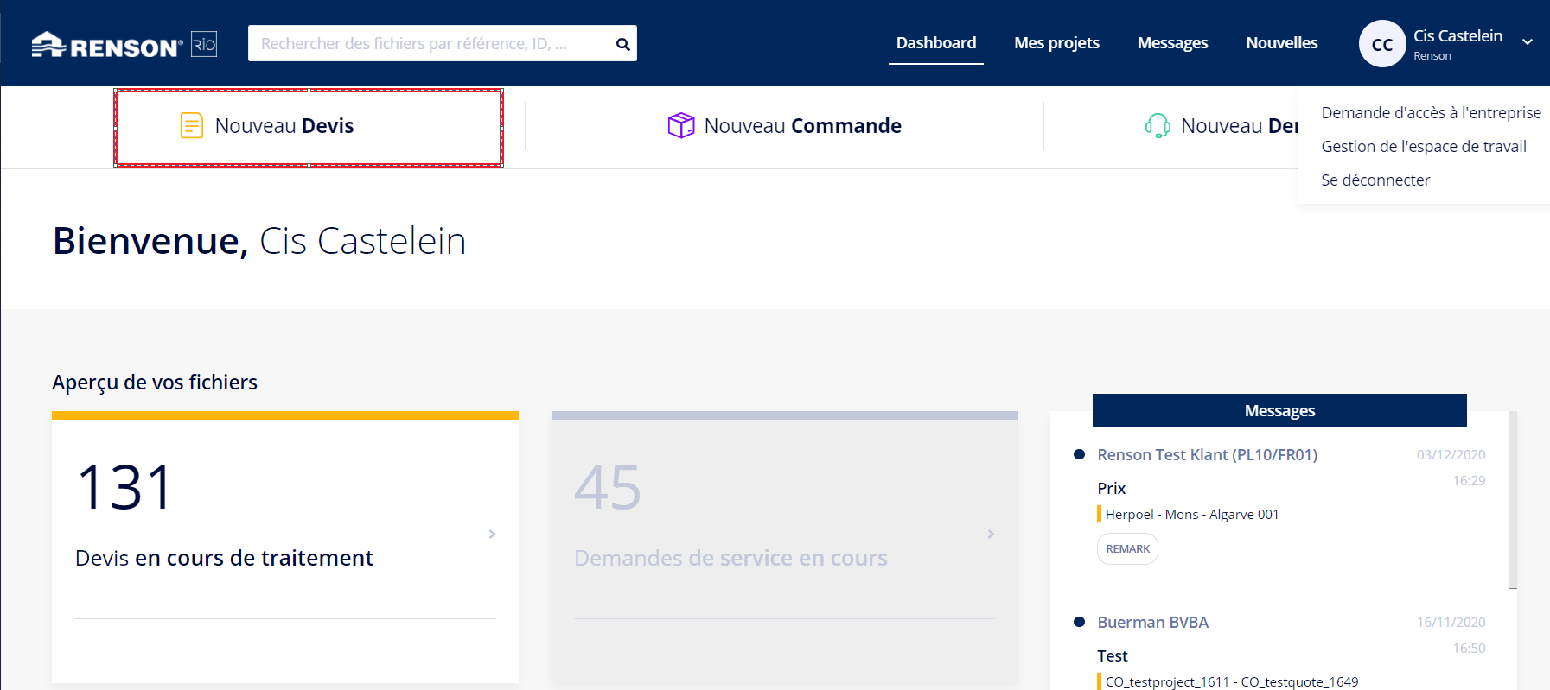This screenshot has height=690, width=1550.
Task: Select Demande d'accès à l'entreprise option
Action: pyautogui.click(x=1431, y=113)
